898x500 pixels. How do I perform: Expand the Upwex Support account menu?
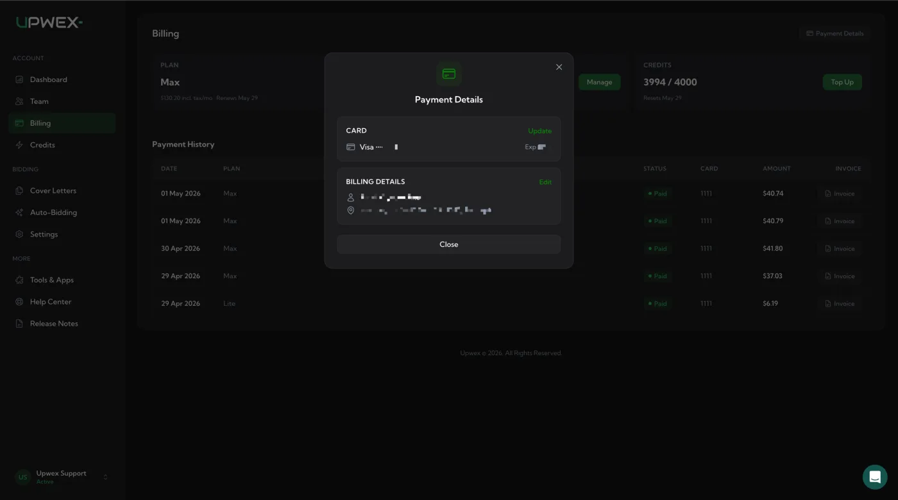105,477
